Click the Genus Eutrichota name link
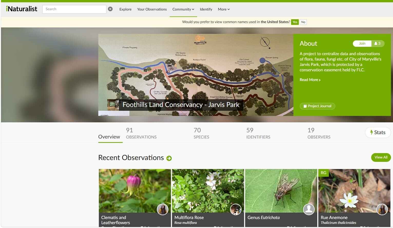 click(263, 217)
